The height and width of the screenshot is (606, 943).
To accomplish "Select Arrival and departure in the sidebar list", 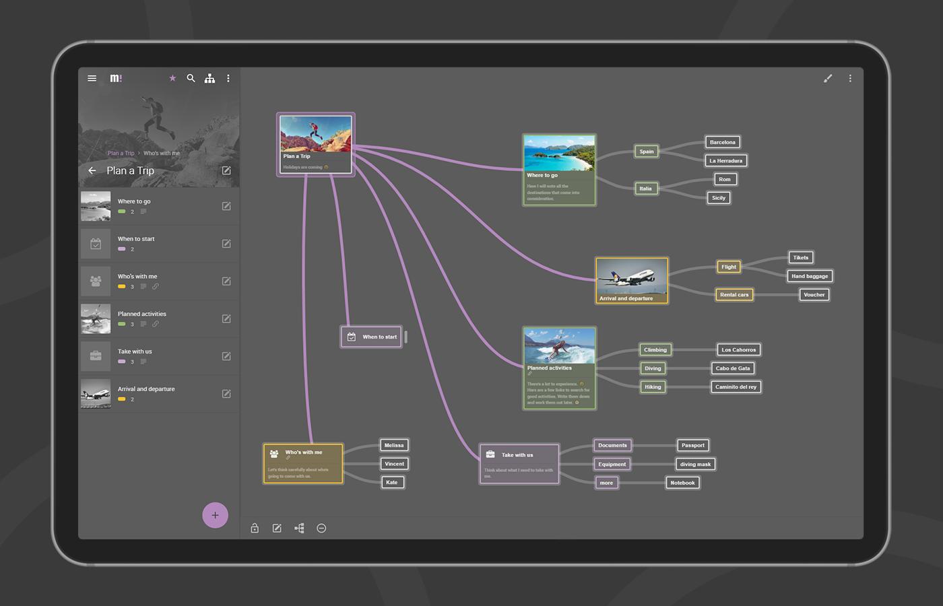I will 159,394.
